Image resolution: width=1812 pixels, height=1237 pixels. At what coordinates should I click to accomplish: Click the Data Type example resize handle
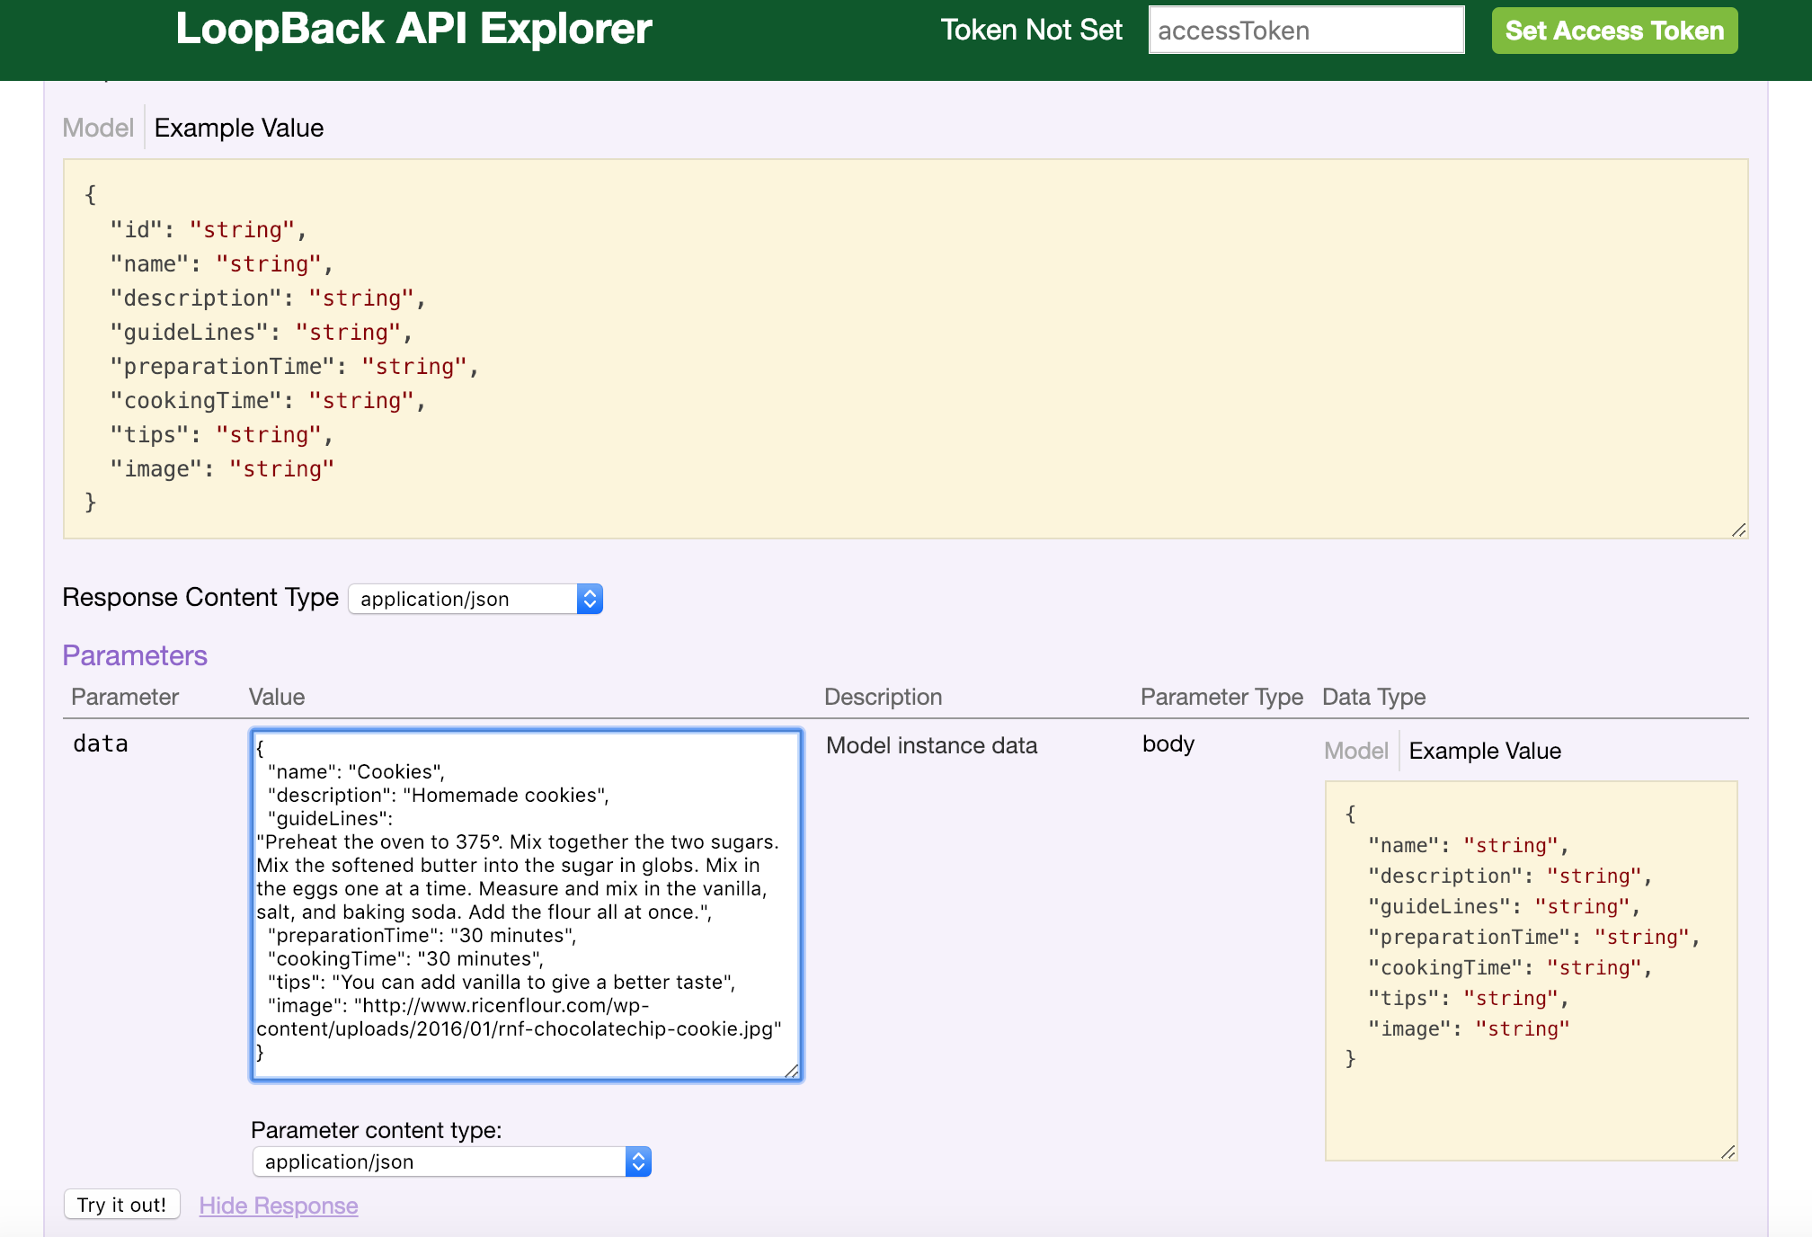tap(1728, 1152)
